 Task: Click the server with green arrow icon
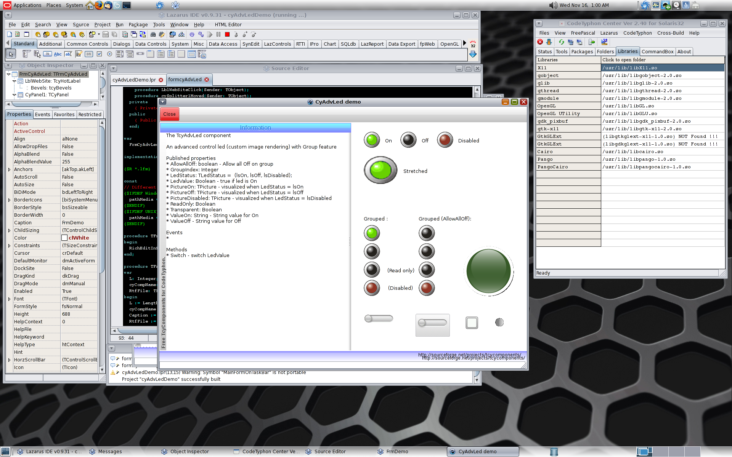(x=592, y=42)
